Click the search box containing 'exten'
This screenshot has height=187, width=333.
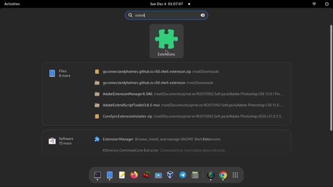coord(166,15)
